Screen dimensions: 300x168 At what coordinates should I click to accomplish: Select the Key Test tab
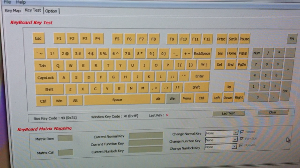33,10
